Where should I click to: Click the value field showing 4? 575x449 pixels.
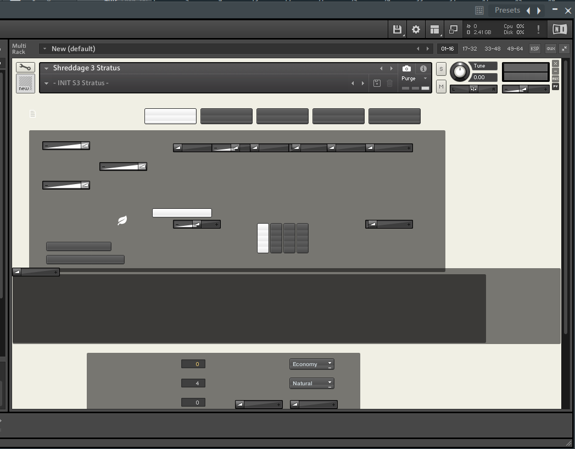coord(193,384)
